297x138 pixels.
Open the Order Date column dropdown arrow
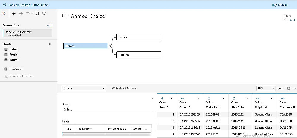224,99
